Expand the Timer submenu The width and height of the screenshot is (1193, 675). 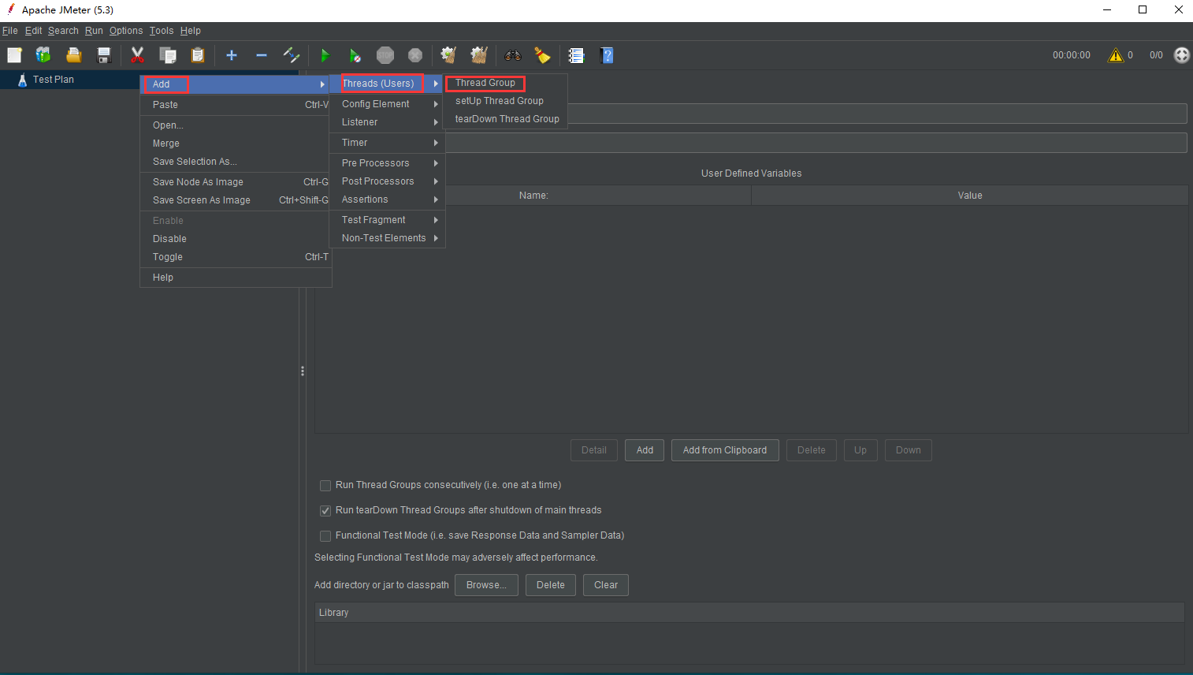(x=387, y=143)
